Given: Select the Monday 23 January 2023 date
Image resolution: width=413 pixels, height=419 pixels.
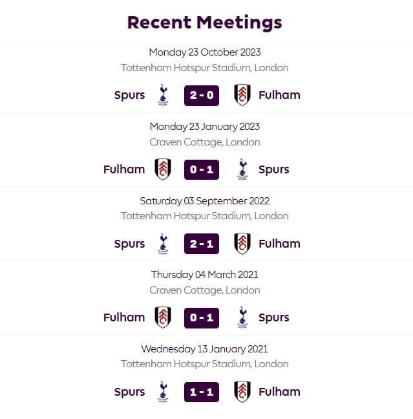Looking at the screenshot, I should (205, 126).
